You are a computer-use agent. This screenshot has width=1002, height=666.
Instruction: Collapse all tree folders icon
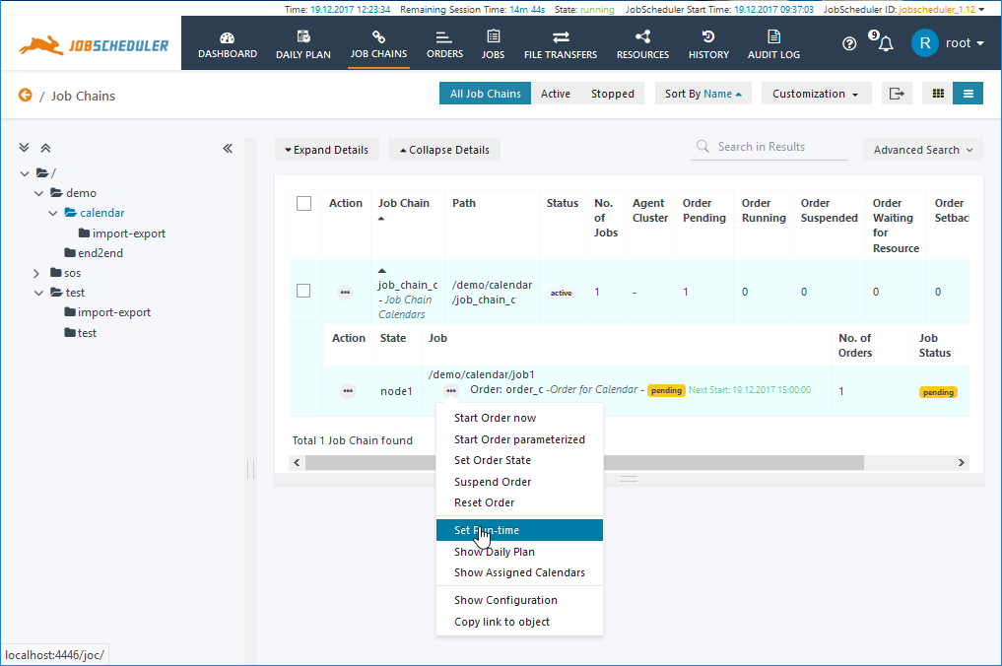45,148
